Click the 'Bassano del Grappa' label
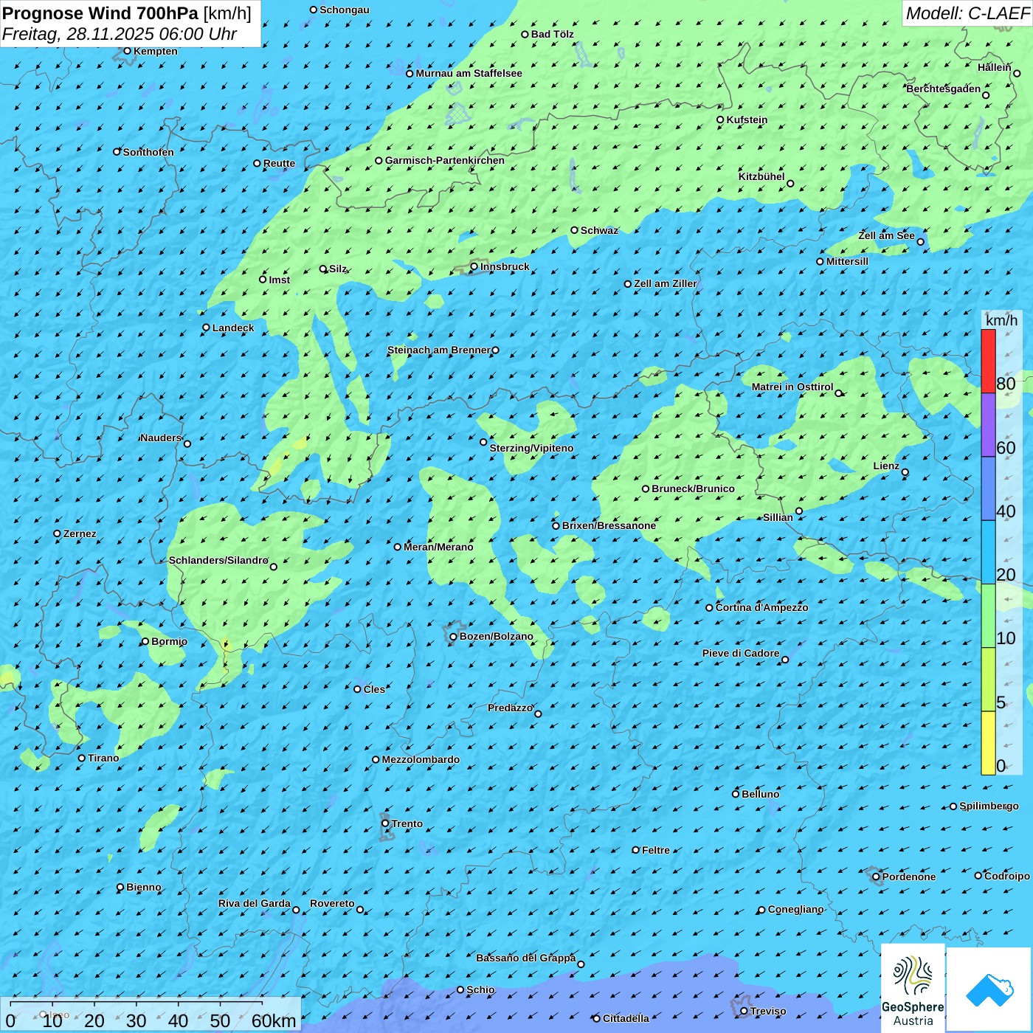Image resolution: width=1033 pixels, height=1033 pixels. [525, 958]
